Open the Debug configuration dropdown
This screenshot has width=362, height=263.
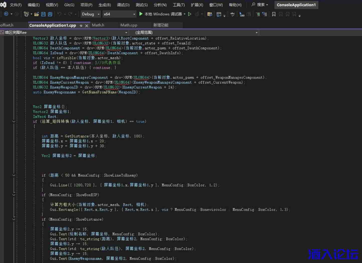tap(90, 14)
